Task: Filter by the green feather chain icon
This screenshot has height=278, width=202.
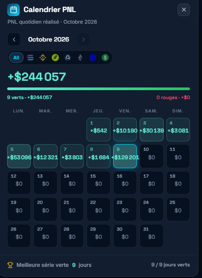Action: 55,58
